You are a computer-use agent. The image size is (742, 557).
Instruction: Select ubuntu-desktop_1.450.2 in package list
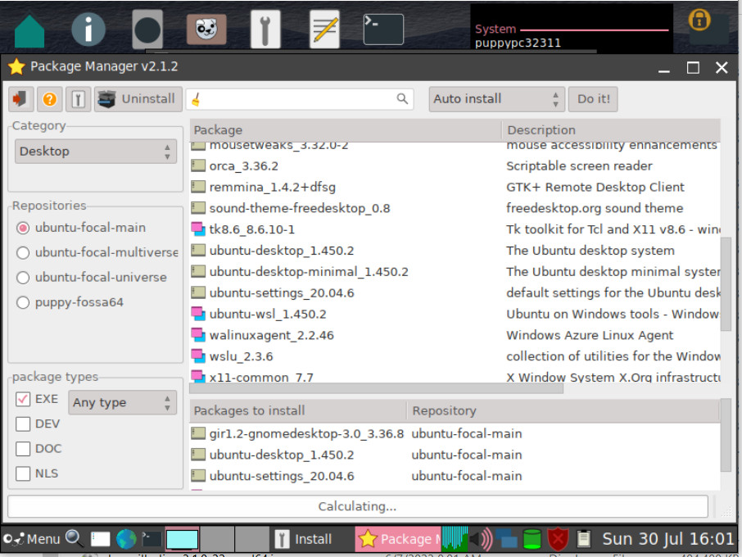[455, 251]
